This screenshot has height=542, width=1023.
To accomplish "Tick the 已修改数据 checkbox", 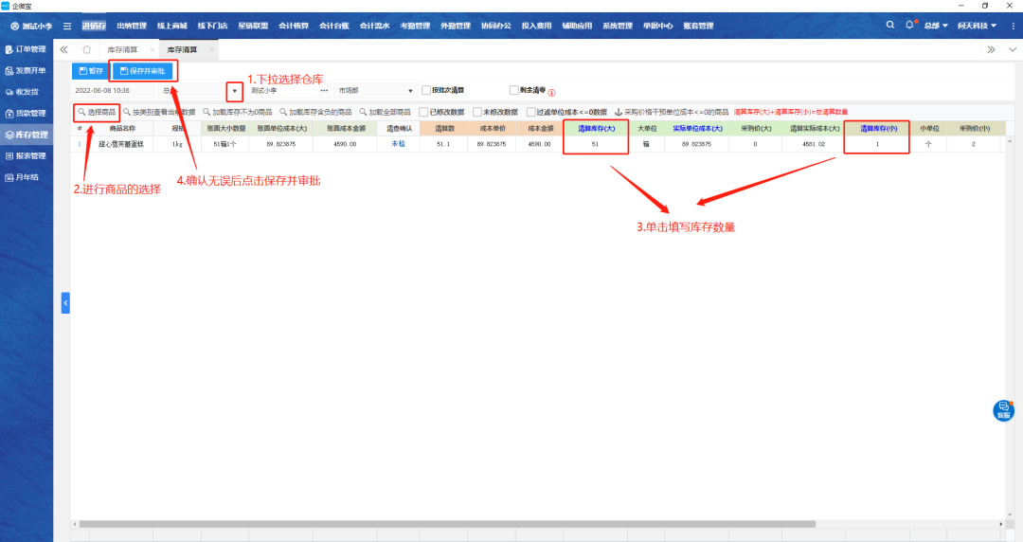I will coord(422,112).
